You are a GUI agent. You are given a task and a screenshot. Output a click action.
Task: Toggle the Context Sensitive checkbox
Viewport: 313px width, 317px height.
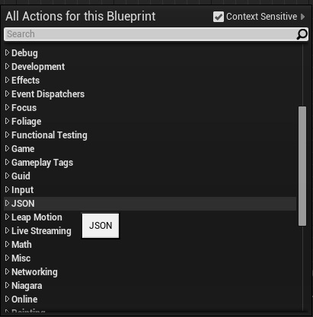pos(219,17)
